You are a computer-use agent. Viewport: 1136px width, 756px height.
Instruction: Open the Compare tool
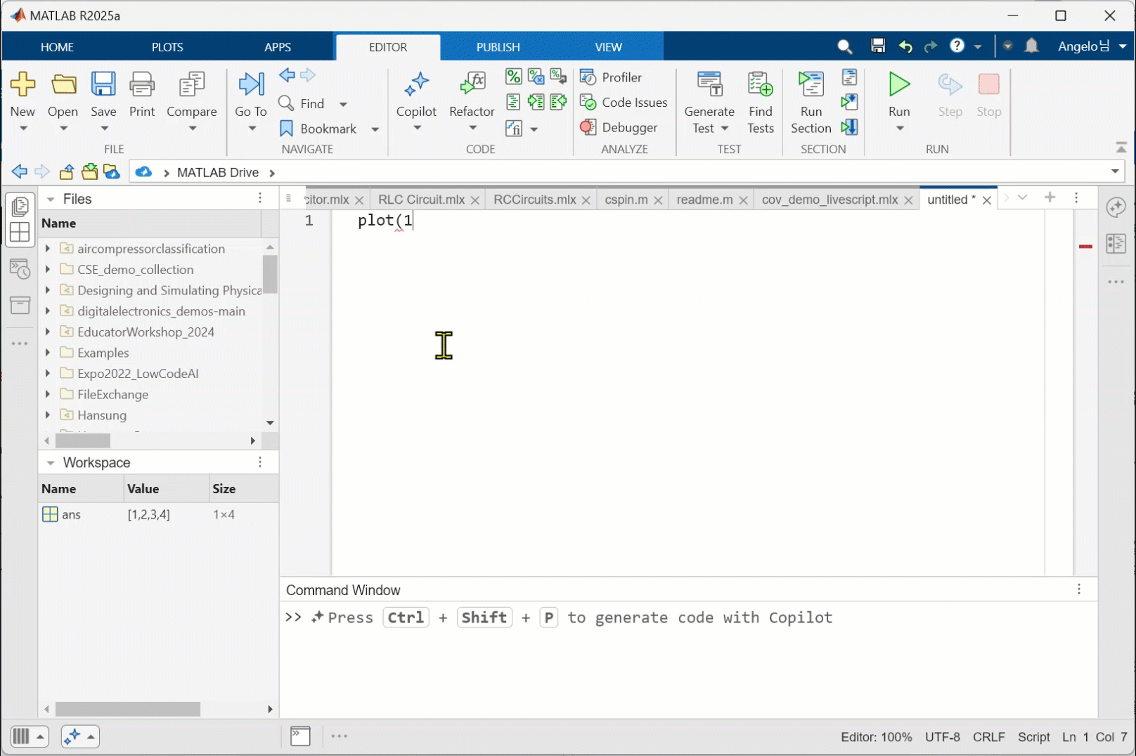[191, 84]
